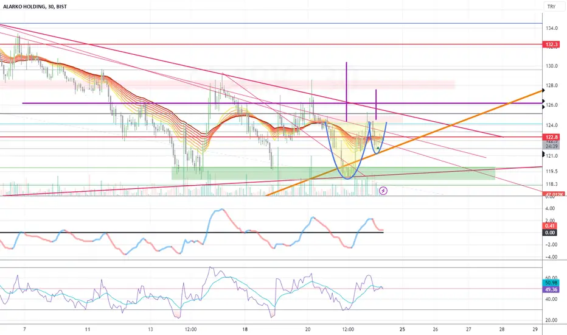The image size is (567, 335).
Task: Click the 119.5 price scale value
Action: pyautogui.click(x=552, y=172)
